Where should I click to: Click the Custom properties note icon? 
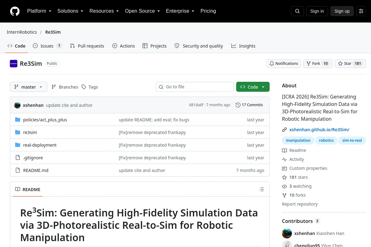284,168
